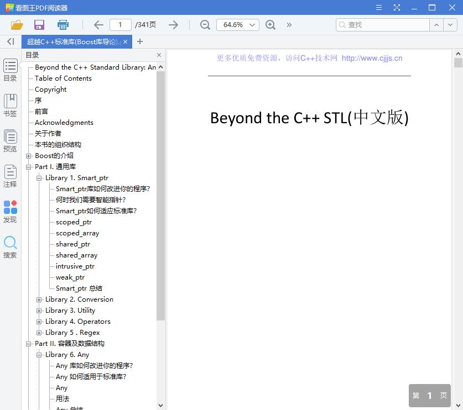Open the 书签 bookmarks sidebar icon

coord(11,106)
